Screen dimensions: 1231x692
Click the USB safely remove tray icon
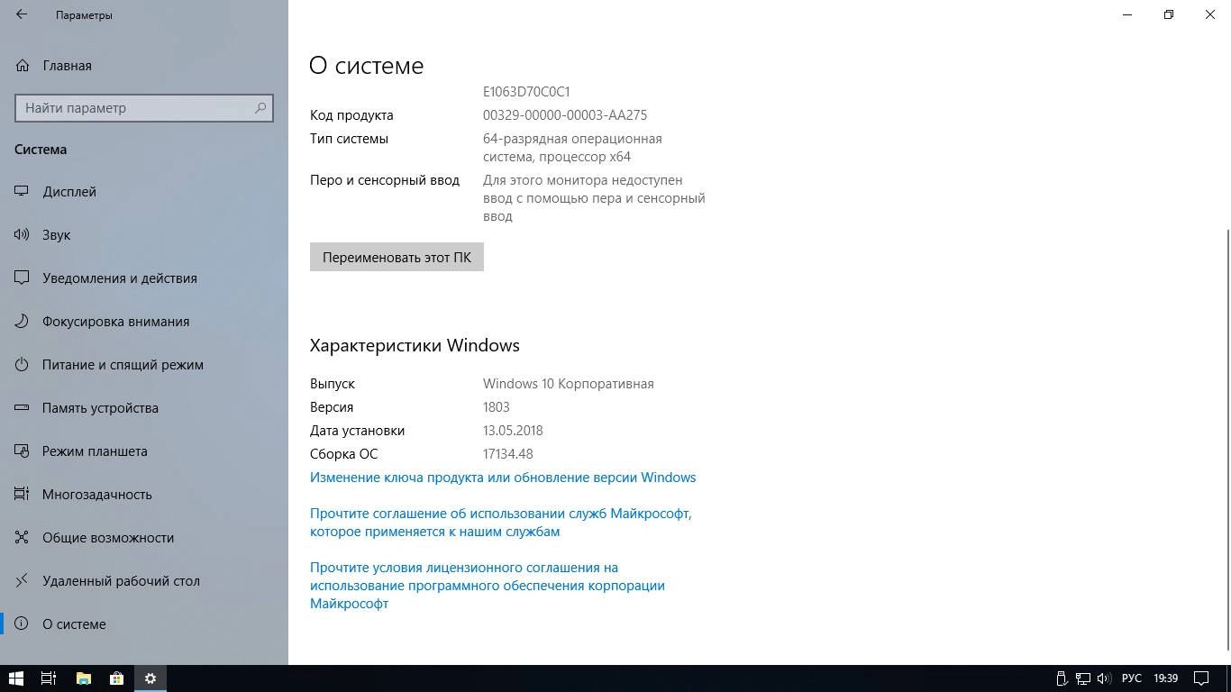1062,678
